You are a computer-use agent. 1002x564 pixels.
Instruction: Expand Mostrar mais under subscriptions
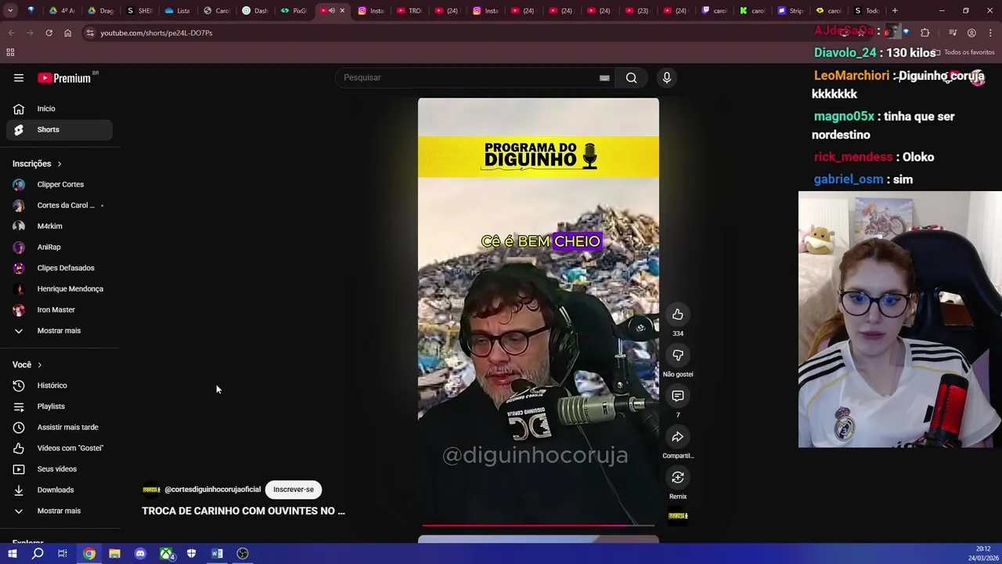pyautogui.click(x=59, y=331)
